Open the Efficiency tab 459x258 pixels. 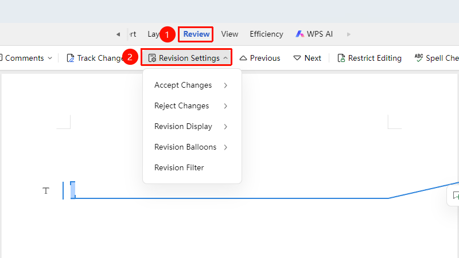(x=266, y=34)
